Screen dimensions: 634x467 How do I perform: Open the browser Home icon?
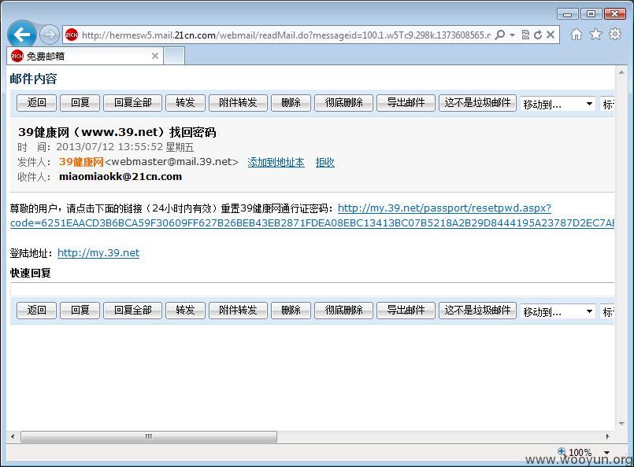577,35
